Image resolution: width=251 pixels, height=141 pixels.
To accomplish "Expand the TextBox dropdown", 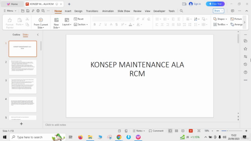I will pos(220,24).
